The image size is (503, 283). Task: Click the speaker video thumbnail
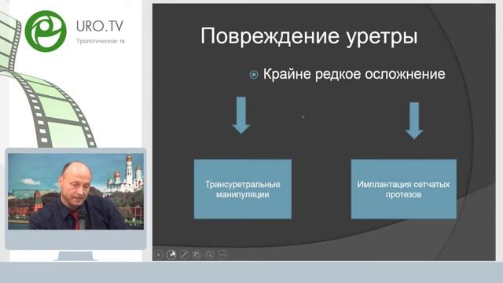pyautogui.click(x=75, y=192)
